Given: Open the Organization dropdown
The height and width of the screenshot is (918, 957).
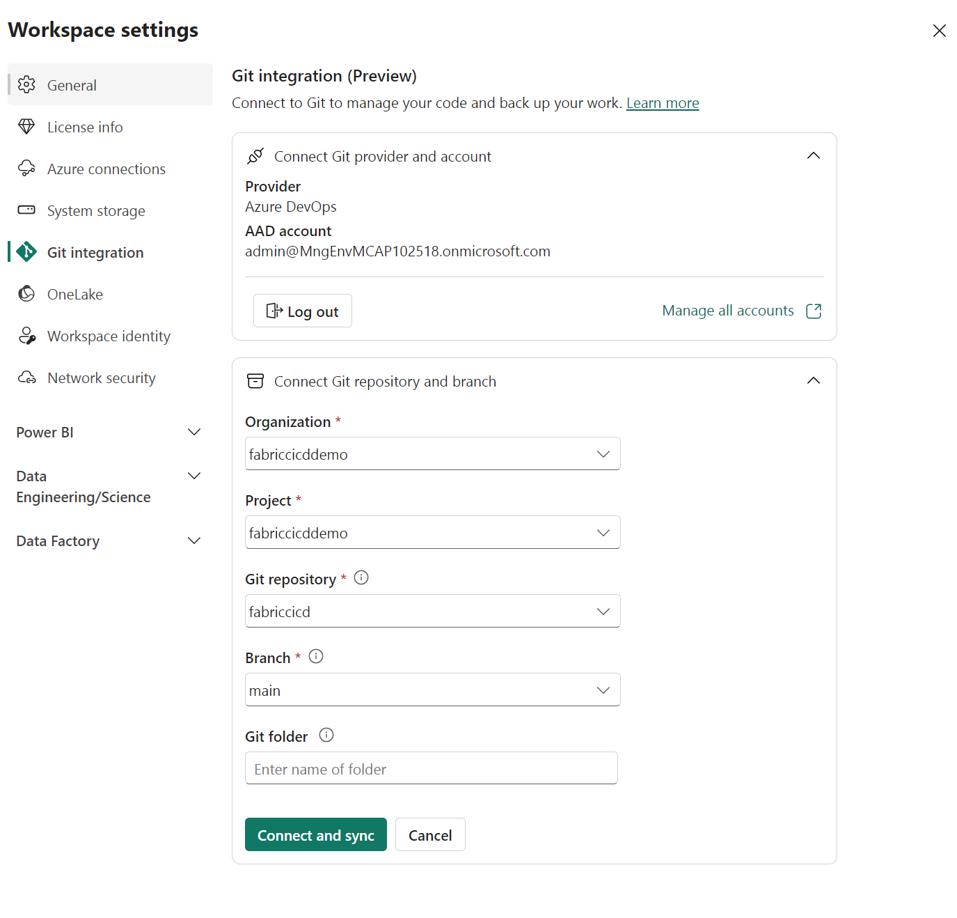Looking at the screenshot, I should tap(432, 453).
